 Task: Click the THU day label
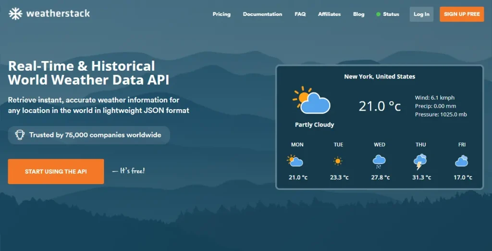(421, 145)
